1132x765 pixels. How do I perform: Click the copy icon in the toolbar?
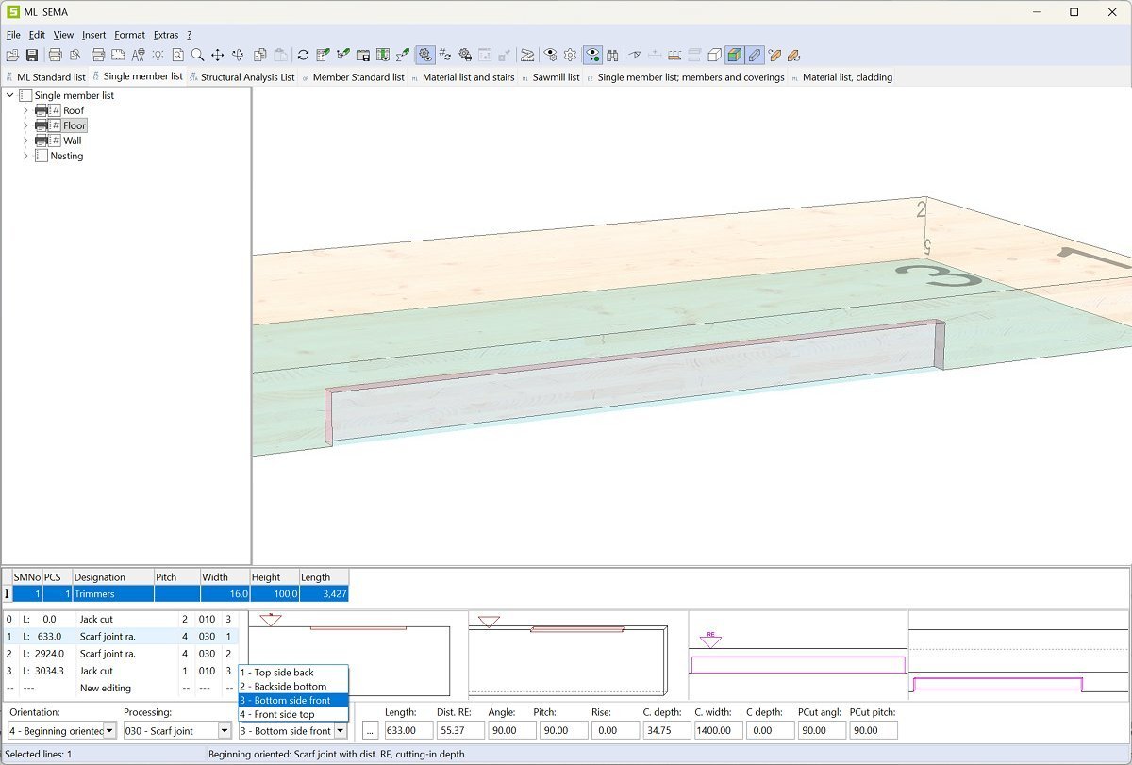click(259, 55)
